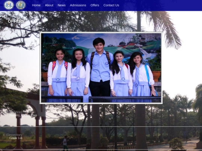Click the OFFERS page heading
Viewport: 202px width, 151px height.
click(16, 21)
